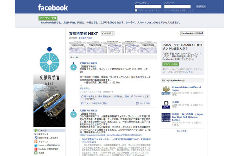
Task: Select Twitter 文部科学省 MEXT in sidebar
Action: [49, 145]
